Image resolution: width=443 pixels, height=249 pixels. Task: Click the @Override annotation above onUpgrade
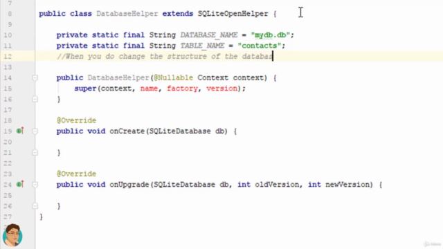click(76, 174)
